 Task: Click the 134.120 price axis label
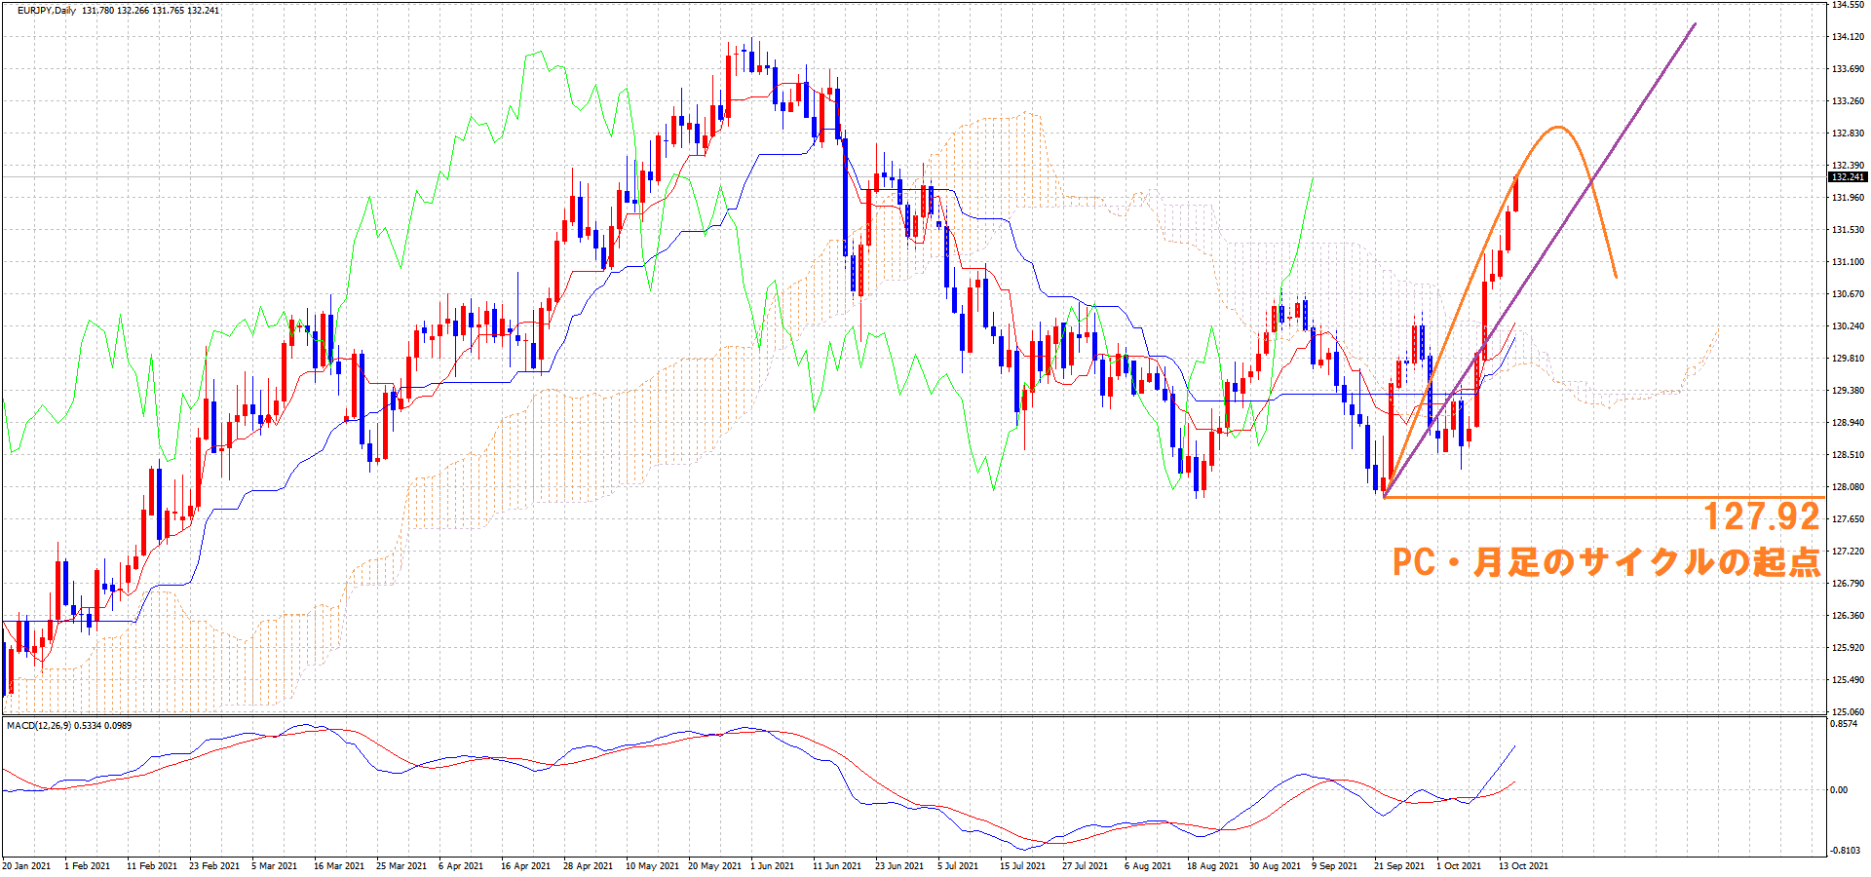click(x=1848, y=37)
